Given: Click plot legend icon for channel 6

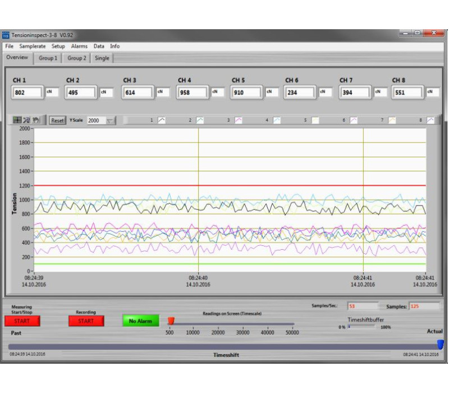Looking at the screenshot, I should coord(354,120).
